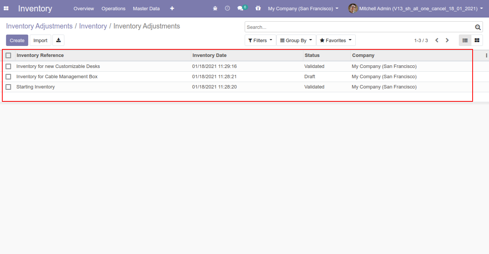Viewport: 489px width, 254px height.
Task: Sort by Inventory Date column
Action: [x=247, y=55]
